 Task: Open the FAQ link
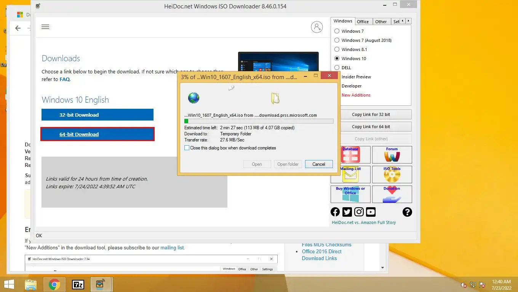pos(64,79)
